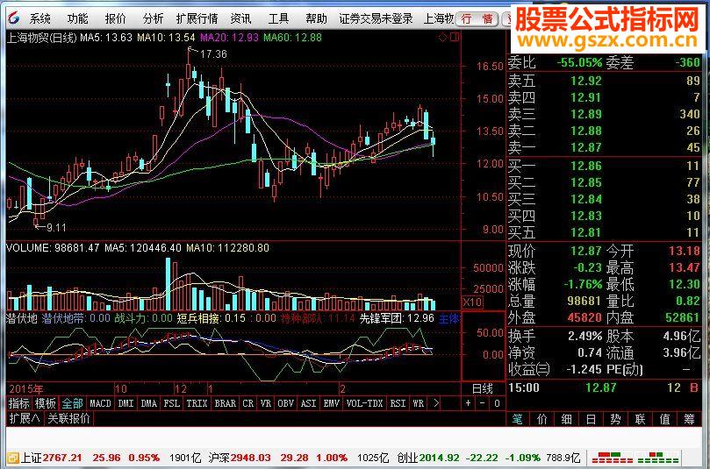710x469 pixels.
Task: Select the 细 tab
Action: (566, 419)
